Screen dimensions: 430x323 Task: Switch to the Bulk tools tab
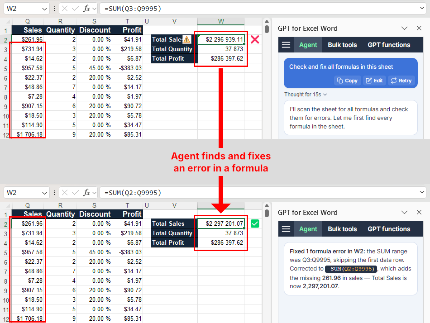point(342,45)
